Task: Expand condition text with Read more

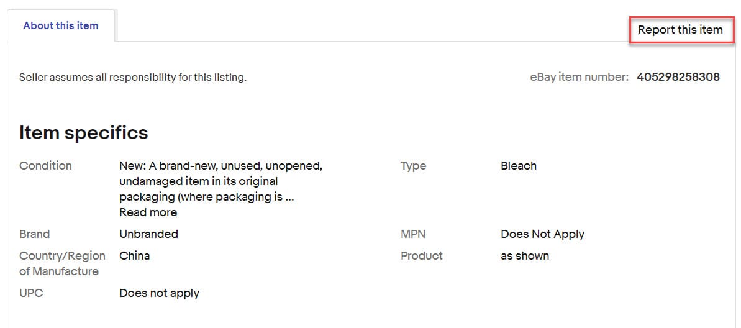Action: pos(148,212)
